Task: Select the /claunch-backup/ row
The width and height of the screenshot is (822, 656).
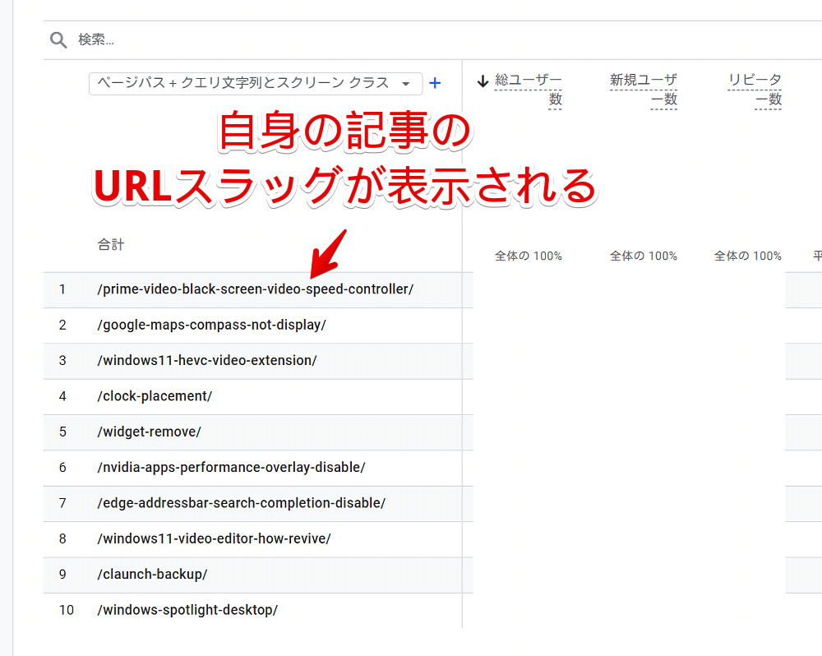Action: pos(258,575)
